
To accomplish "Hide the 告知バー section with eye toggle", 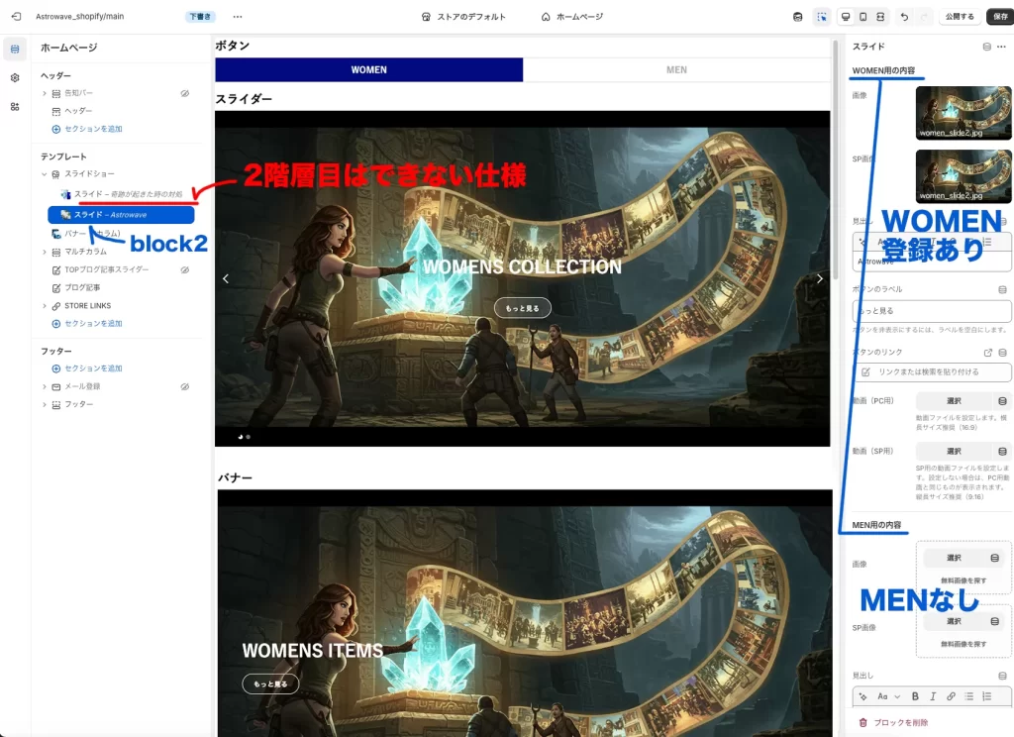I will (x=184, y=92).
